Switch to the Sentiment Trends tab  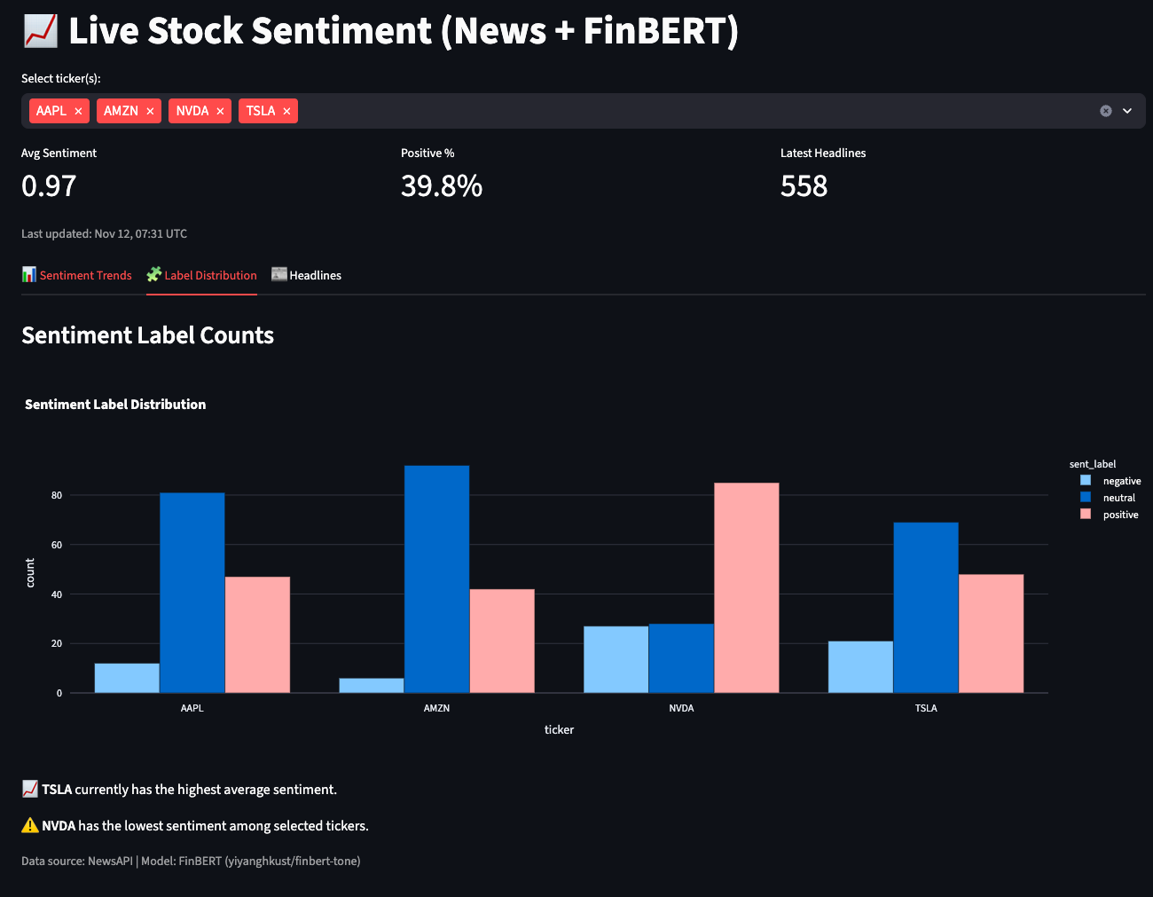85,275
